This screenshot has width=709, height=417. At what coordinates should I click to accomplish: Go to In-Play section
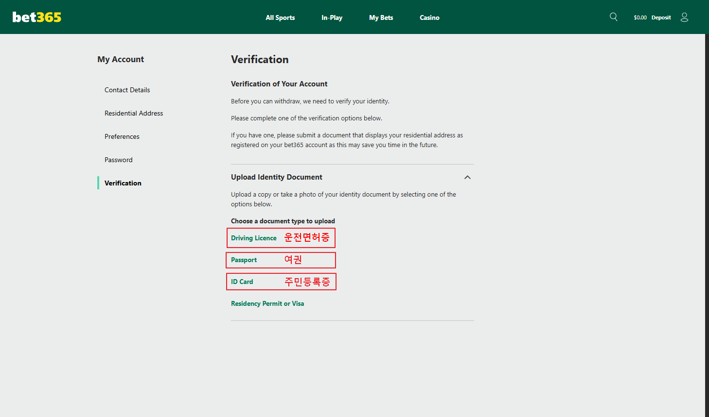(x=332, y=17)
